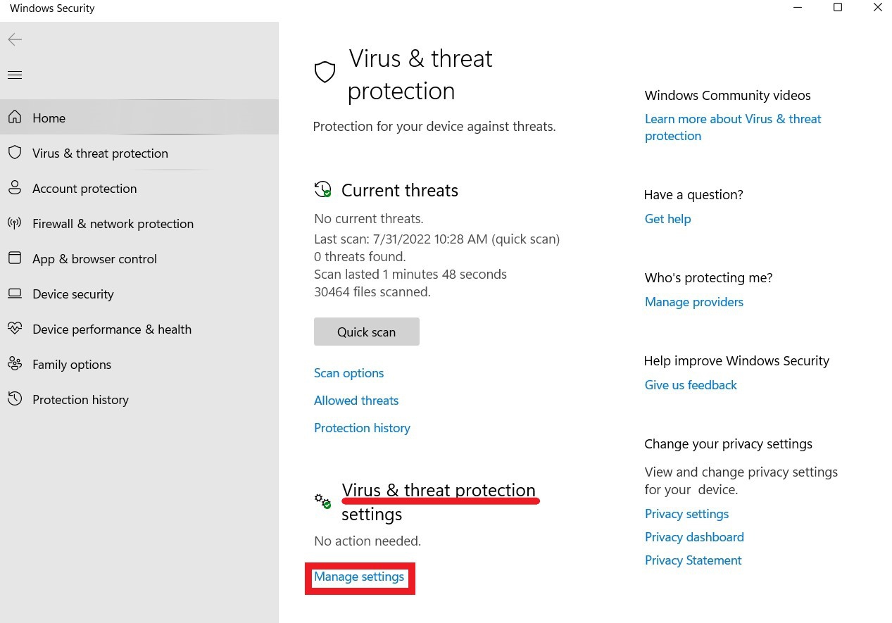Click the Home house icon
892x623 pixels.
[15, 118]
